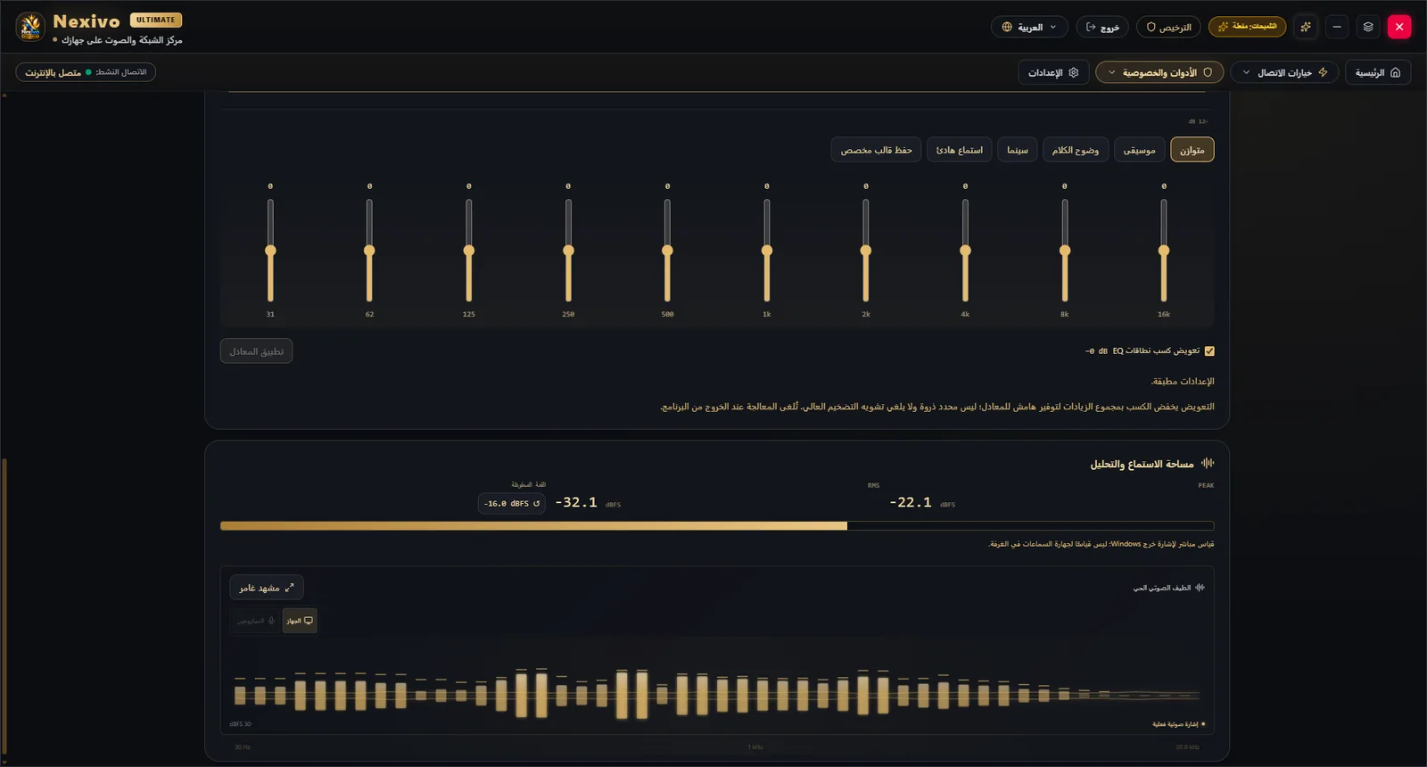This screenshot has height=767, width=1427.
Task: Click the sparkle icon button in header
Action: pos(1306,27)
